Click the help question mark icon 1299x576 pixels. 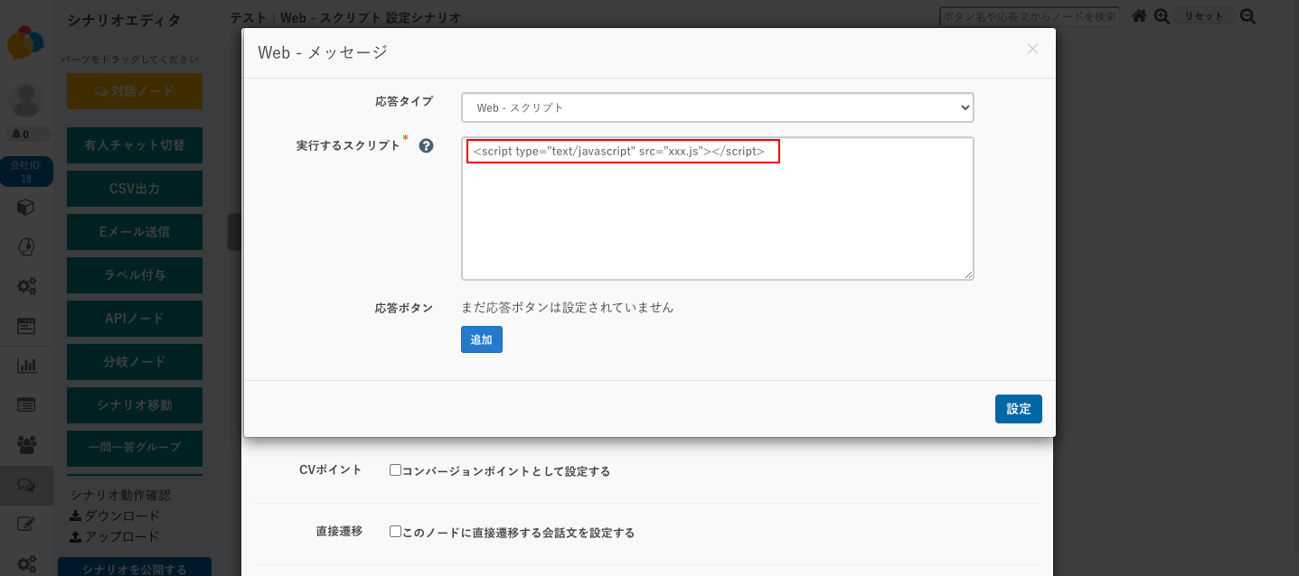click(x=426, y=145)
